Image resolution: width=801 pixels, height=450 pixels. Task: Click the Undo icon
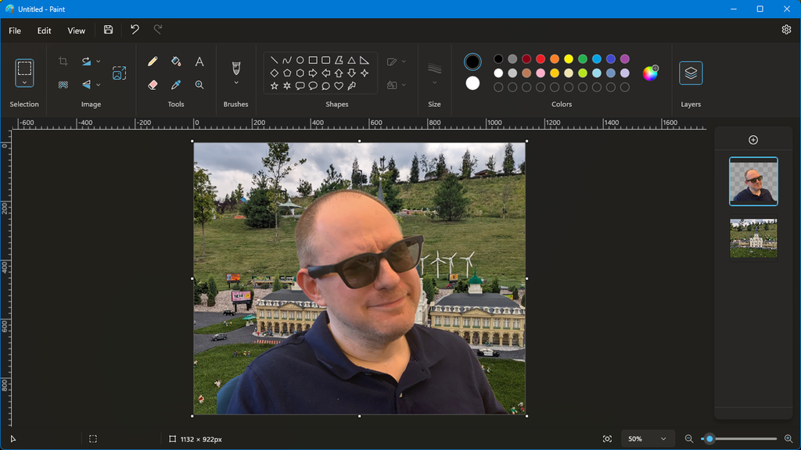(133, 30)
